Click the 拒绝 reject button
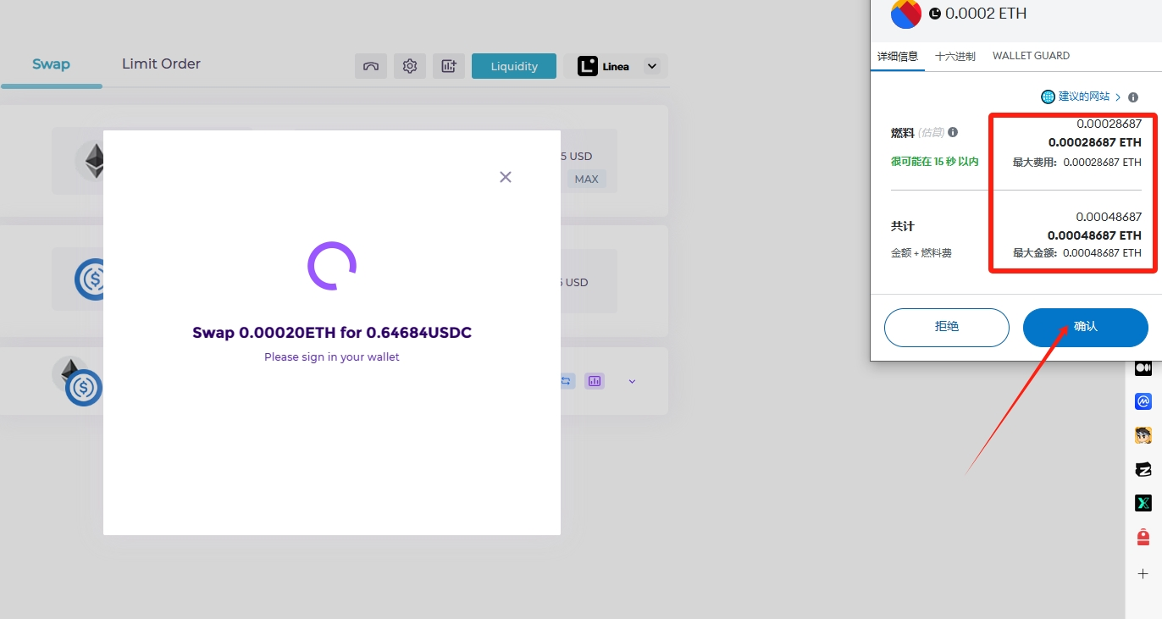 pos(946,327)
